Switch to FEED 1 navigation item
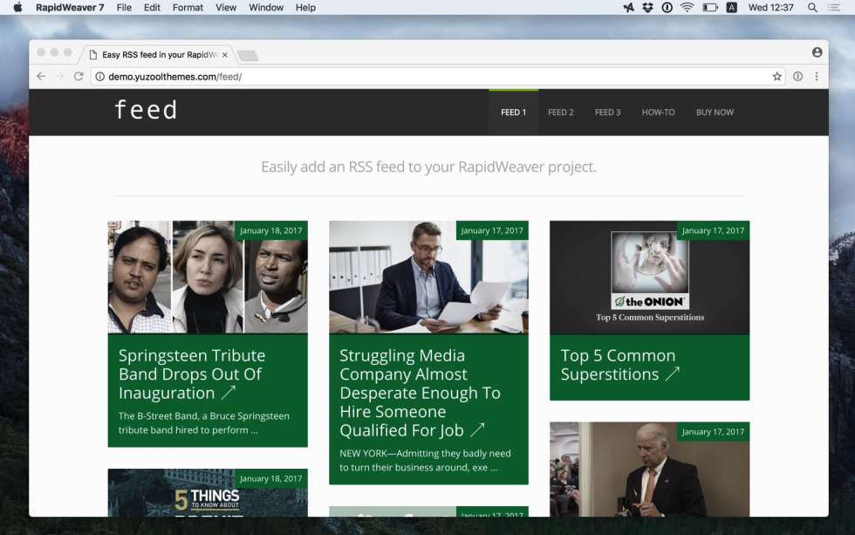Viewport: 855px width, 535px height. (x=514, y=113)
